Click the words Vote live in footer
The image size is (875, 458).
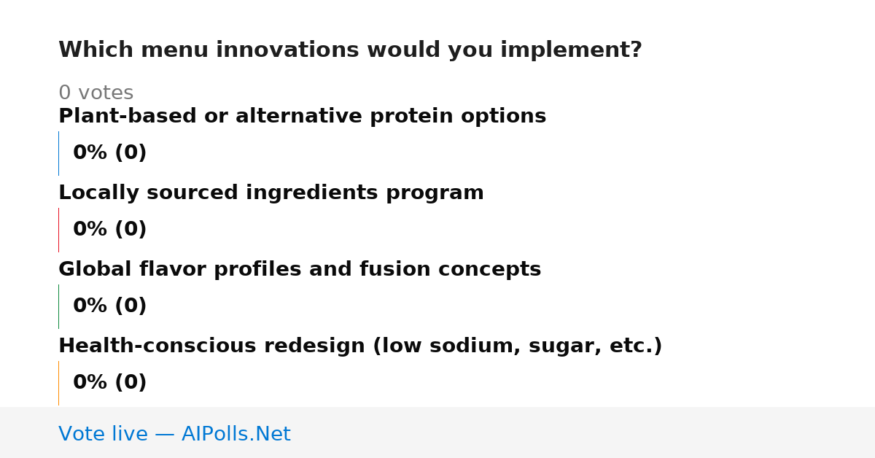coord(103,434)
